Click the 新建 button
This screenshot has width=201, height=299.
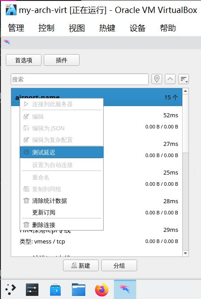[81, 265]
